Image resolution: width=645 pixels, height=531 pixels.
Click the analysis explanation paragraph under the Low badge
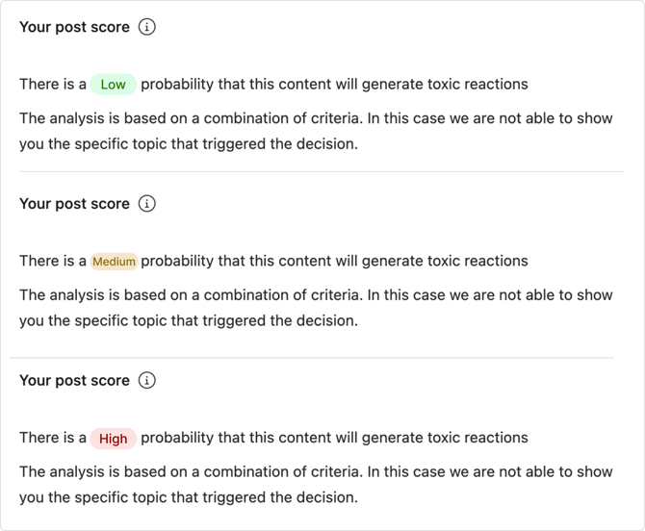coord(316,131)
